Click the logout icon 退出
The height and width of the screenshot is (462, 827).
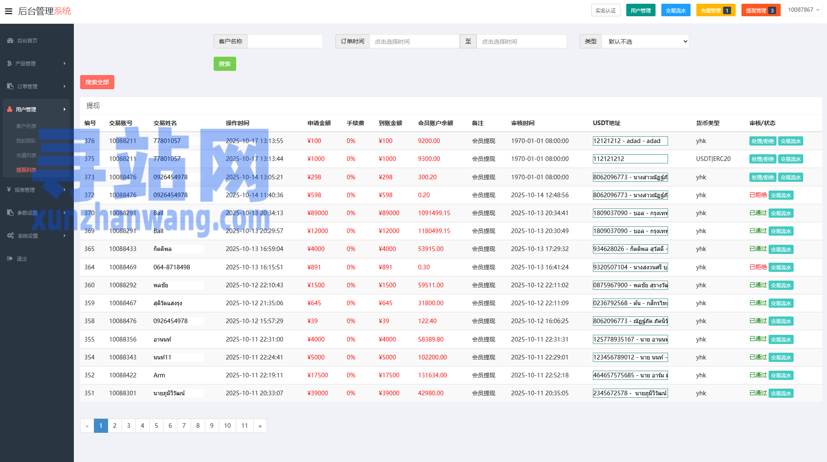coord(10,259)
